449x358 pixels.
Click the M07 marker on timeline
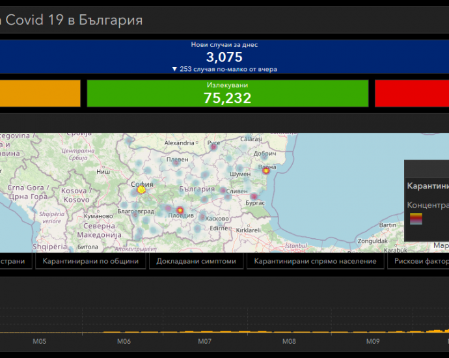tap(205, 341)
